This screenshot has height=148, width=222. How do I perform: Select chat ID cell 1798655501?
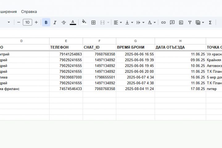point(99,77)
